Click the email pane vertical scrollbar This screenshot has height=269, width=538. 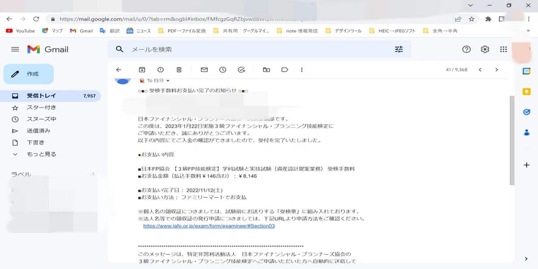(x=512, y=140)
